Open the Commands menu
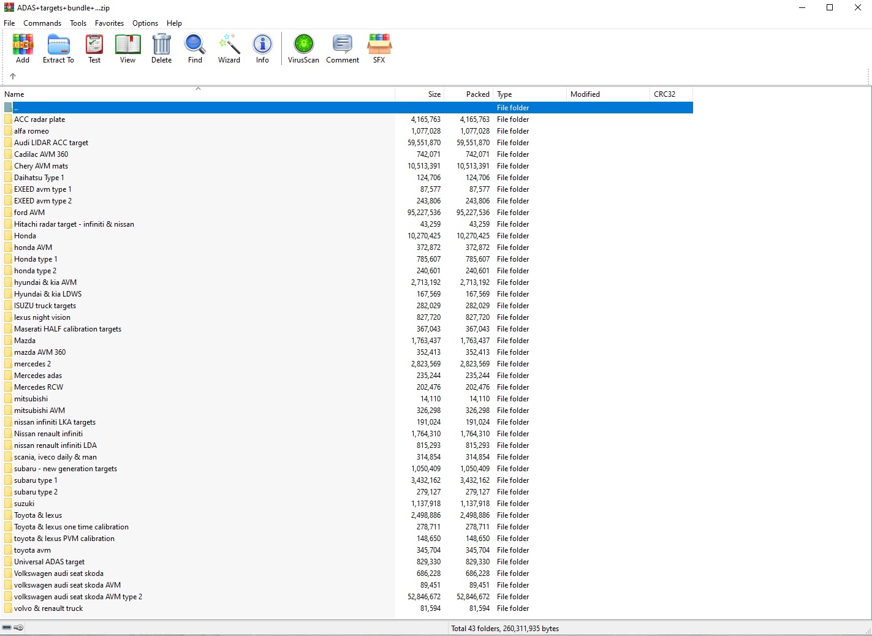The width and height of the screenshot is (872, 636). [42, 23]
